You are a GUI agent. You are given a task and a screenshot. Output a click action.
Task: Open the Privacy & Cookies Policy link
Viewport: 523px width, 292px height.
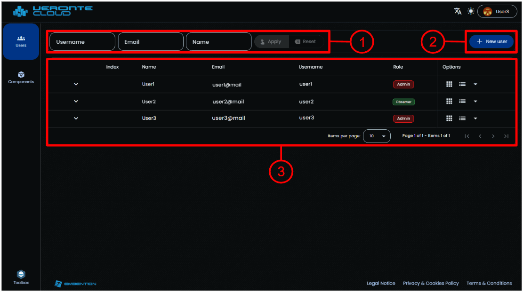click(x=431, y=284)
